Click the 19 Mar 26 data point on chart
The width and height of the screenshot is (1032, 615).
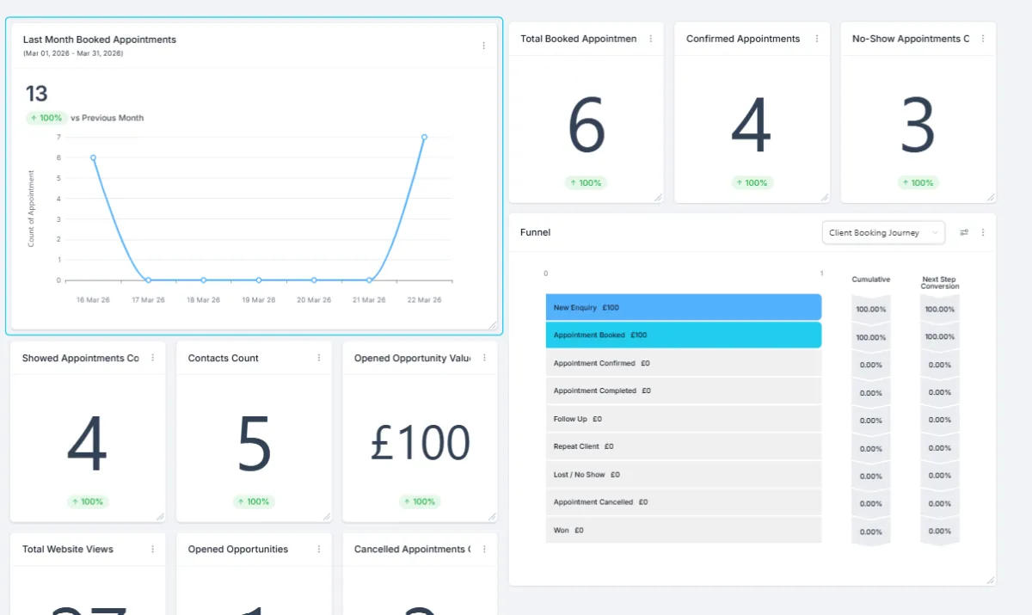coord(259,280)
